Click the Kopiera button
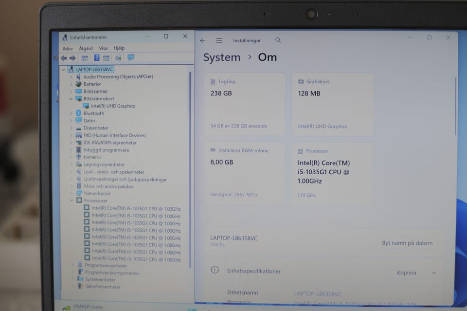 pyautogui.click(x=407, y=273)
